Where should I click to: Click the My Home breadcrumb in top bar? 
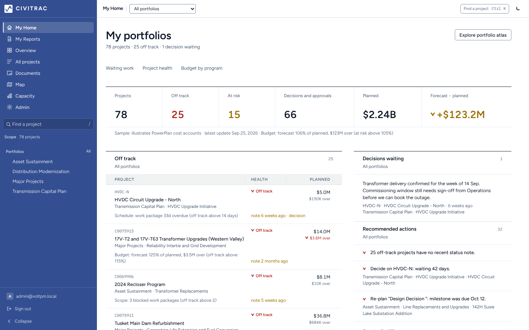(113, 8)
